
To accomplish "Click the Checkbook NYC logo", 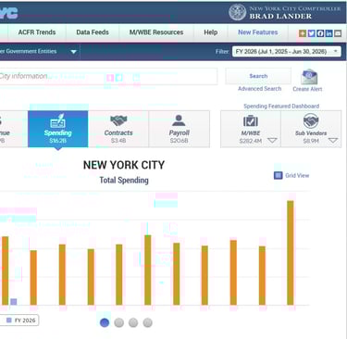I will point(9,12).
